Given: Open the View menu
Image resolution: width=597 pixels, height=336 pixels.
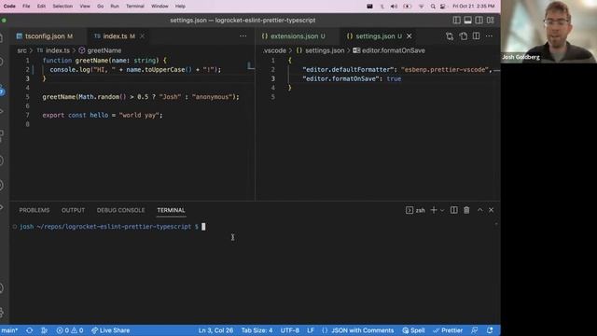Looking at the screenshot, I should click(85, 7).
